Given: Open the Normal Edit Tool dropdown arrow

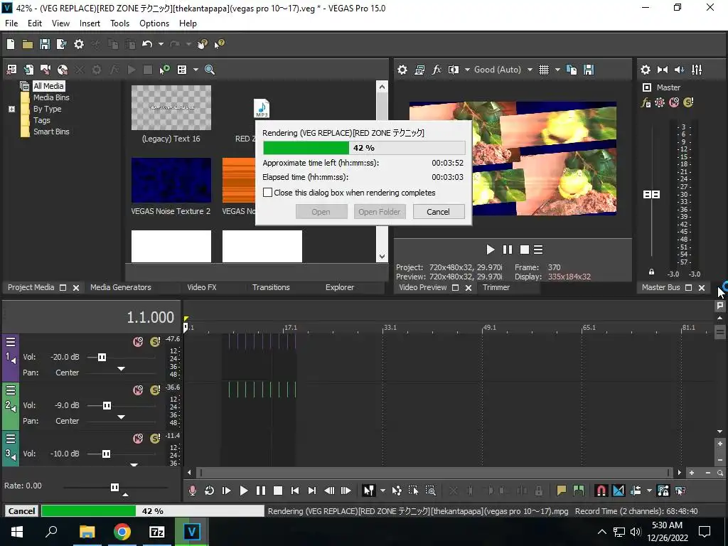Looking at the screenshot, I should [x=382, y=491].
